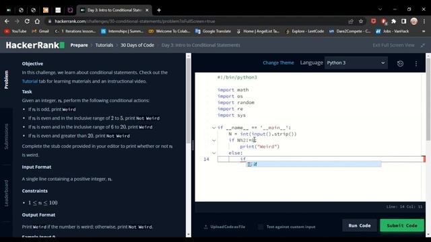The height and width of the screenshot is (242, 431).
Task: Open the Welcome To Colab bookmark
Action: pyautogui.click(x=169, y=32)
